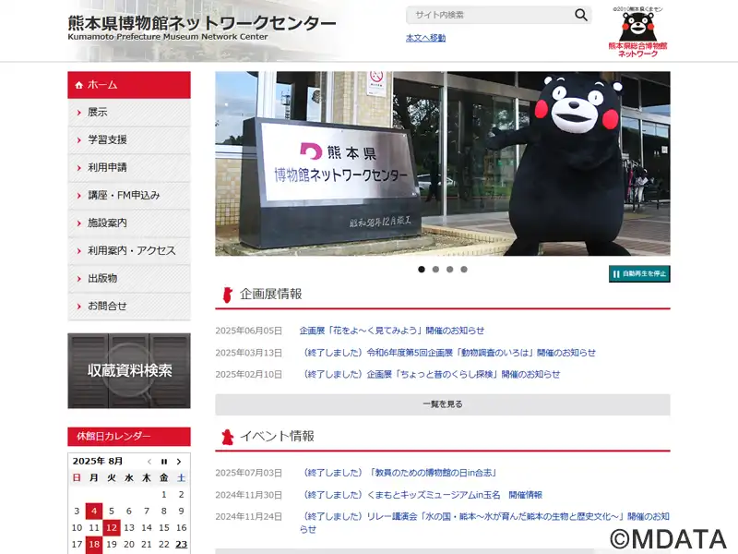
Task: Open the 展示 menu item
Action: [x=129, y=113]
